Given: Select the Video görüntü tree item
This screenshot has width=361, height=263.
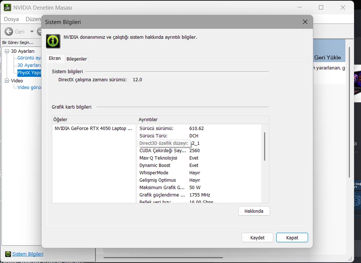Looking at the screenshot, I should [29, 88].
